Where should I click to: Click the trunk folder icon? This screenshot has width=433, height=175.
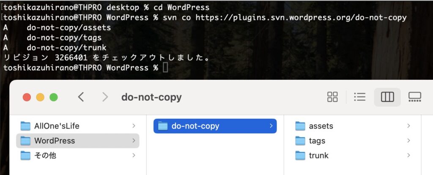tap(300, 156)
